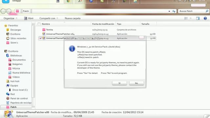Open Descargas in sidebar

[16, 30]
